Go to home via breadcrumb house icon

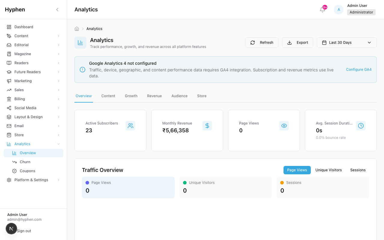coord(77,29)
